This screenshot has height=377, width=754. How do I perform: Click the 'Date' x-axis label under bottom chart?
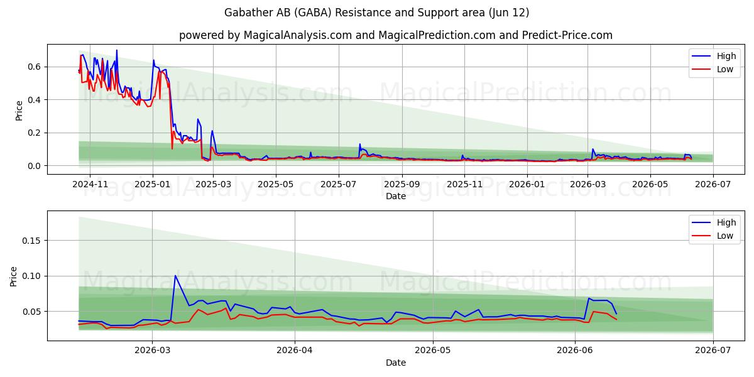[x=396, y=363]
